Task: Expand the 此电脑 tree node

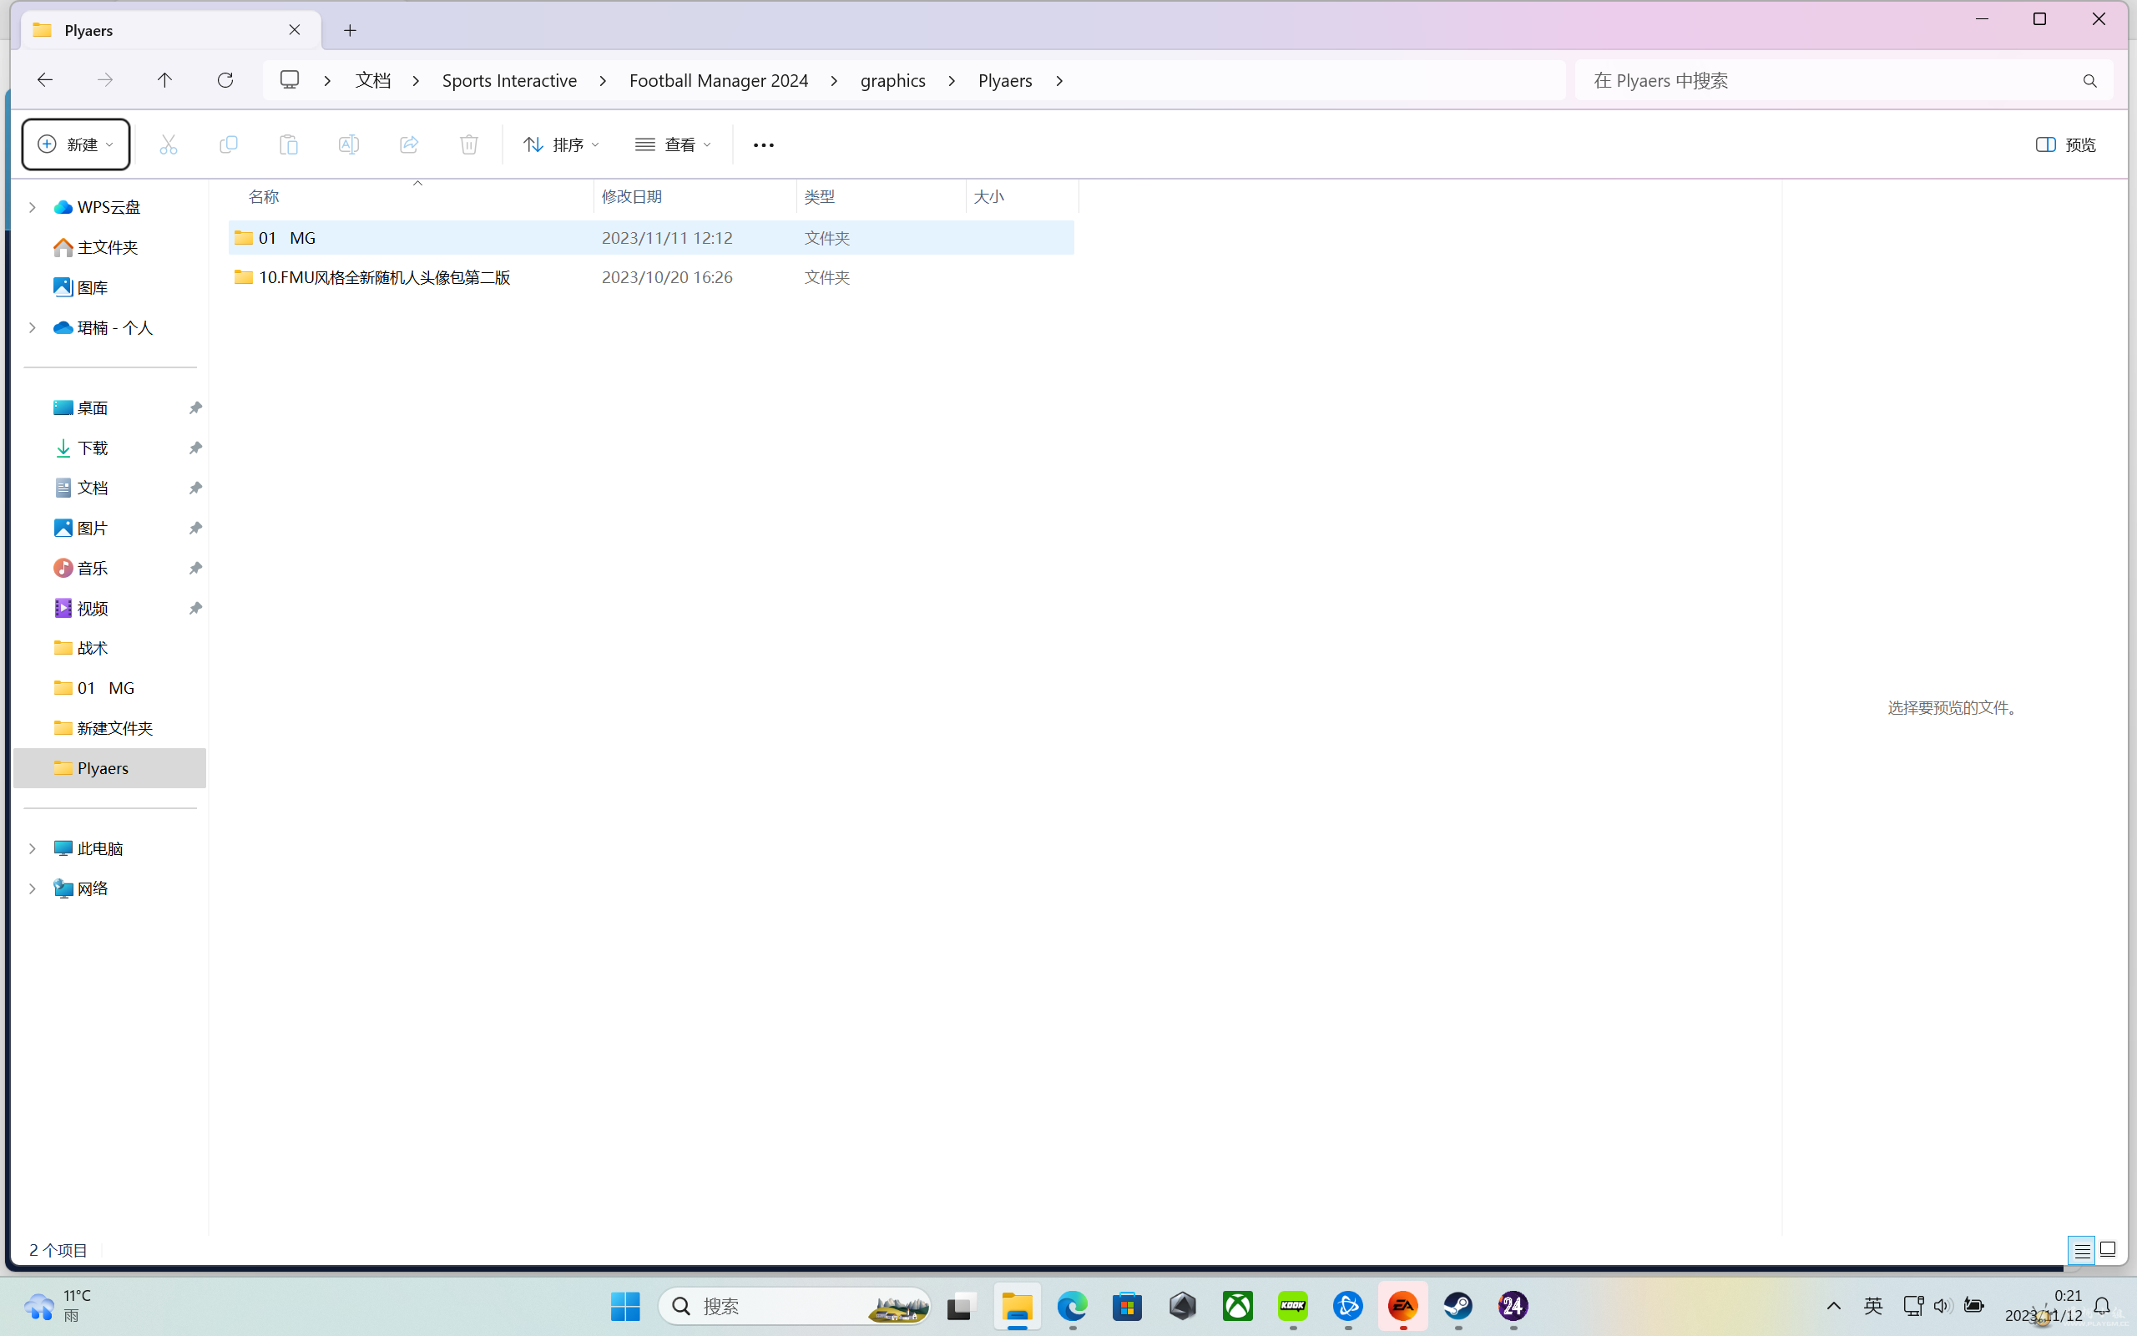Action: (x=33, y=848)
